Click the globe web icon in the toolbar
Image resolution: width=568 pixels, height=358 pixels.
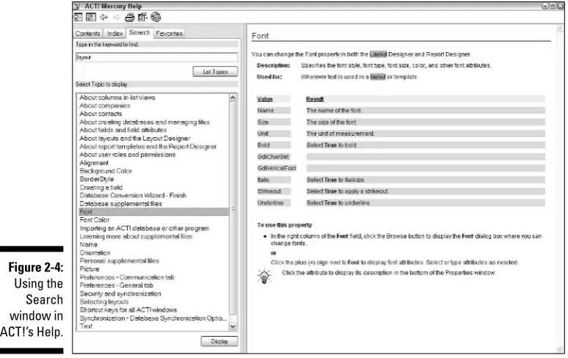[156, 17]
